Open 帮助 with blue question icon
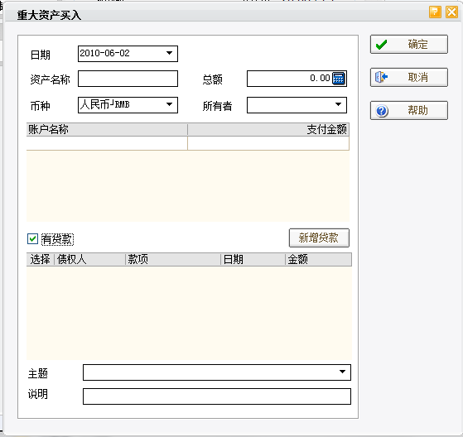Screen dimensions: 463x437 [409, 110]
